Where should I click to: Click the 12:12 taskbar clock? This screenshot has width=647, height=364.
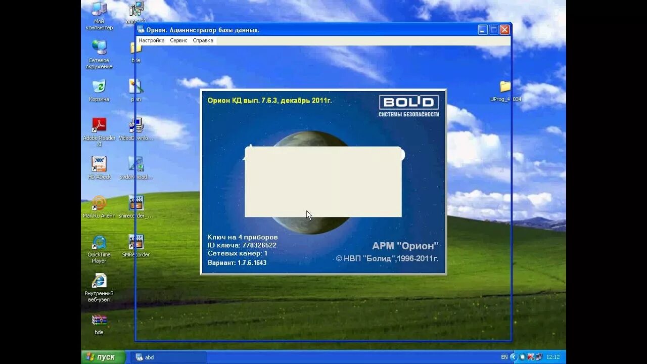(x=552, y=357)
